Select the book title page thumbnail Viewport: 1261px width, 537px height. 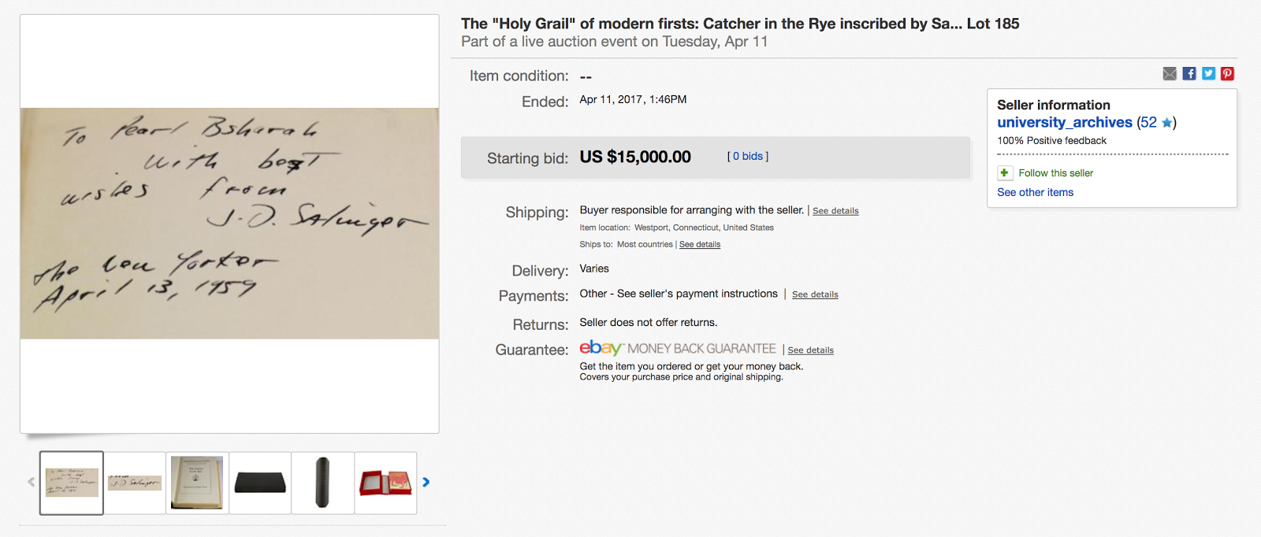(197, 483)
